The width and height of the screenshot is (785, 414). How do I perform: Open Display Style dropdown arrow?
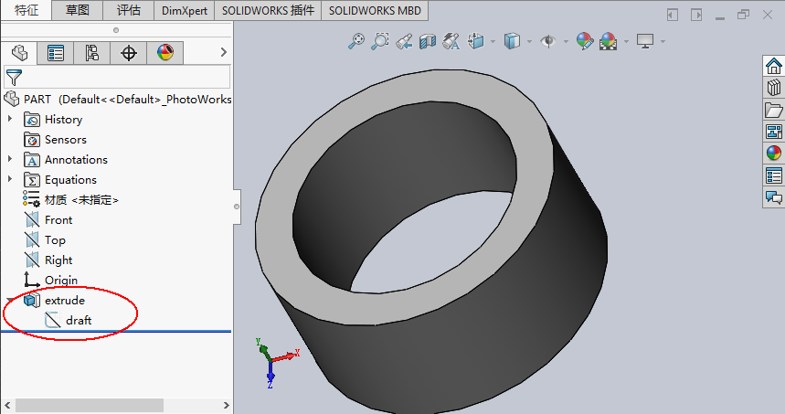tap(530, 41)
